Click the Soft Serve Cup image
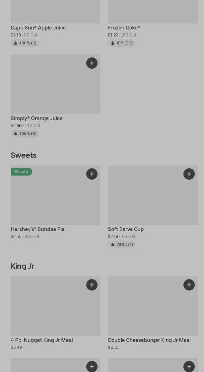The image size is (204, 372). 153,200
